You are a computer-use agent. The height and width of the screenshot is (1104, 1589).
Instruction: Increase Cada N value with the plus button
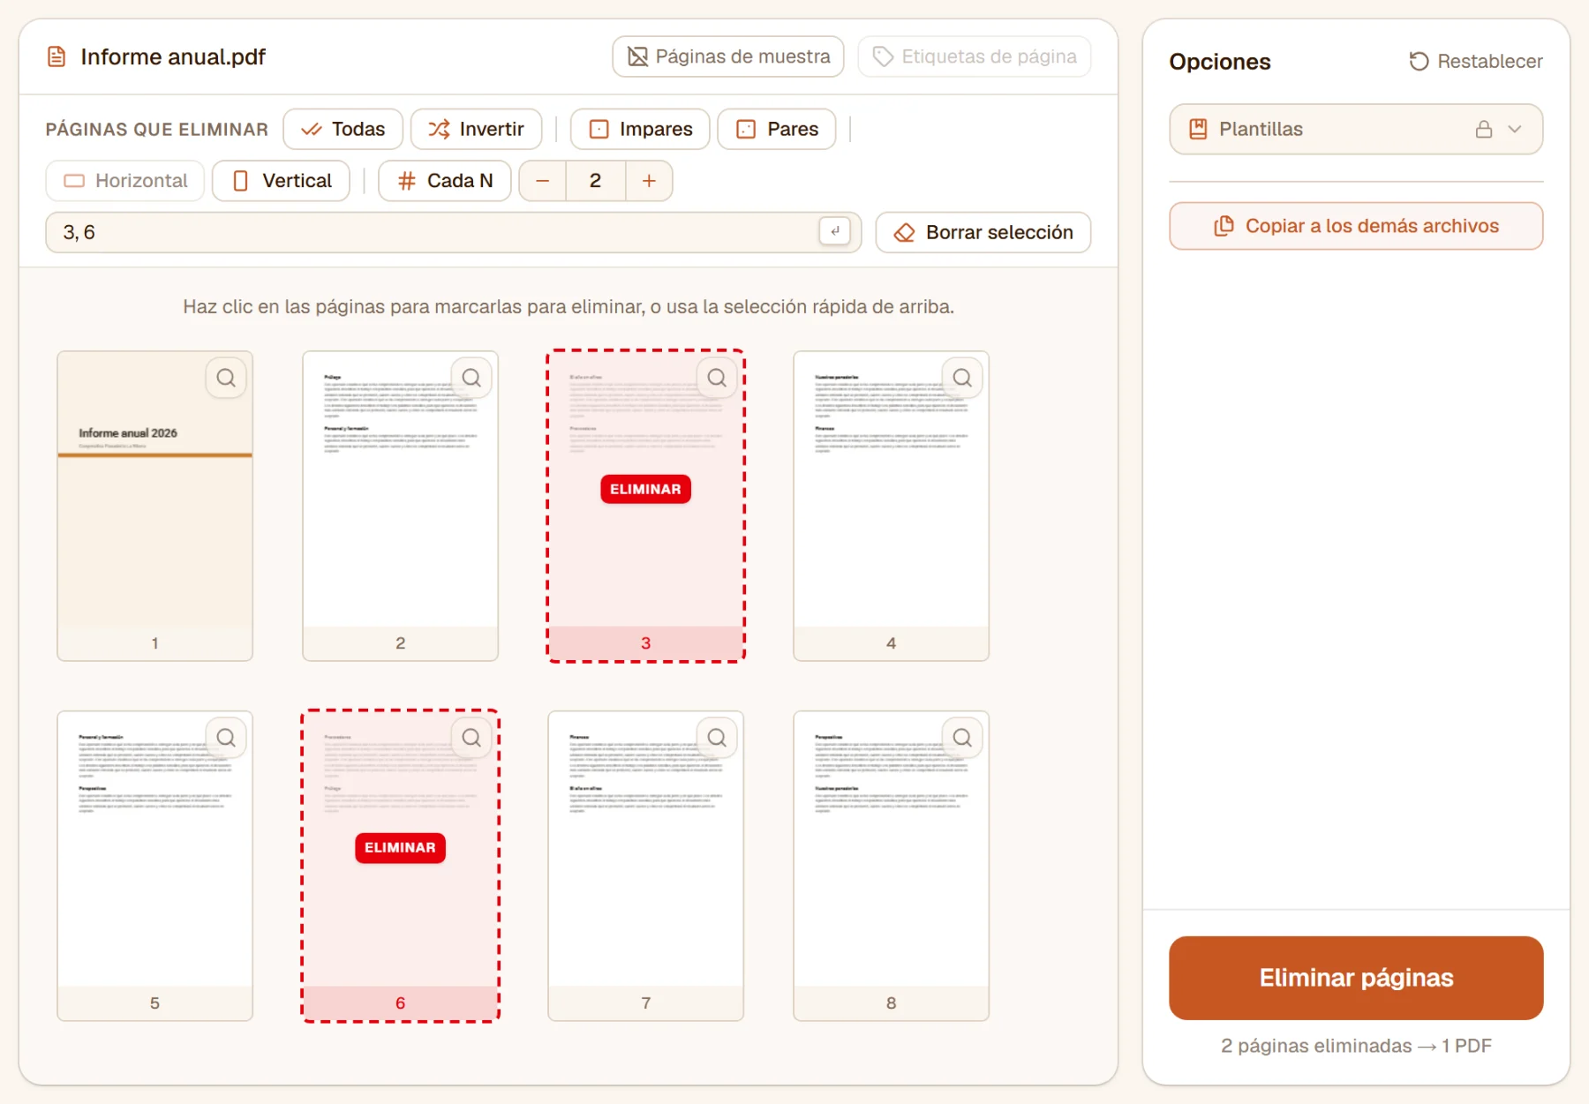coord(649,181)
